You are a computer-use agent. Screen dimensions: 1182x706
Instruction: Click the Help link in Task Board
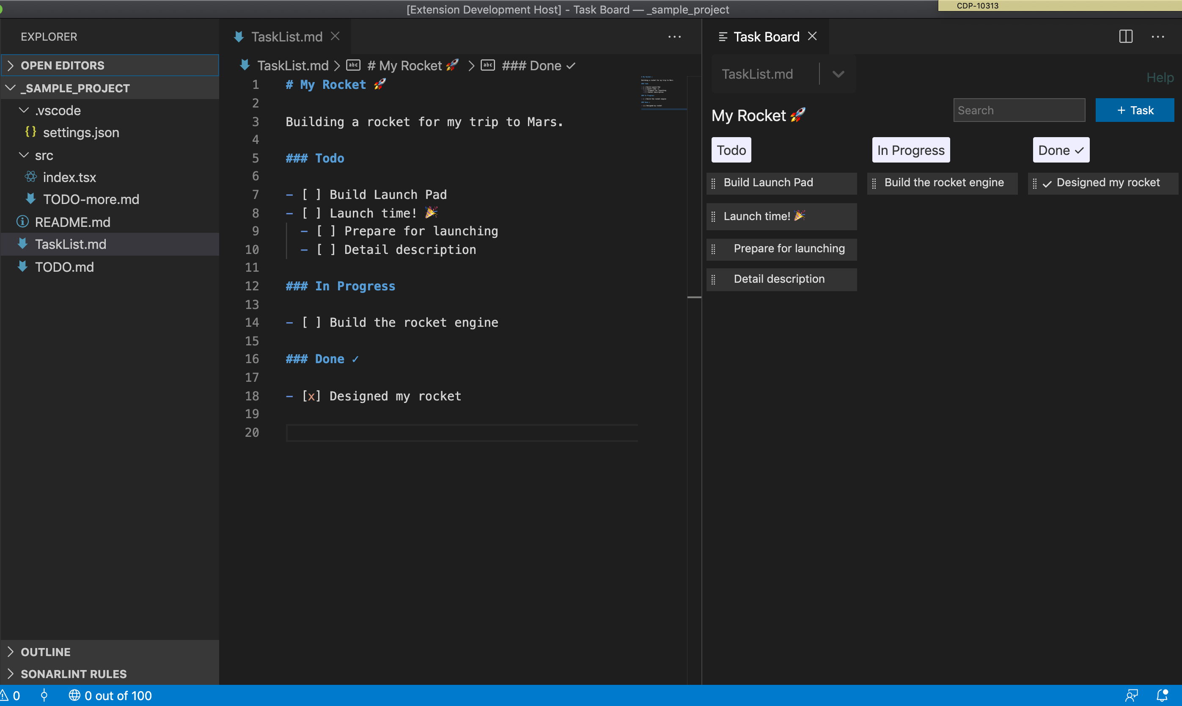tap(1160, 77)
